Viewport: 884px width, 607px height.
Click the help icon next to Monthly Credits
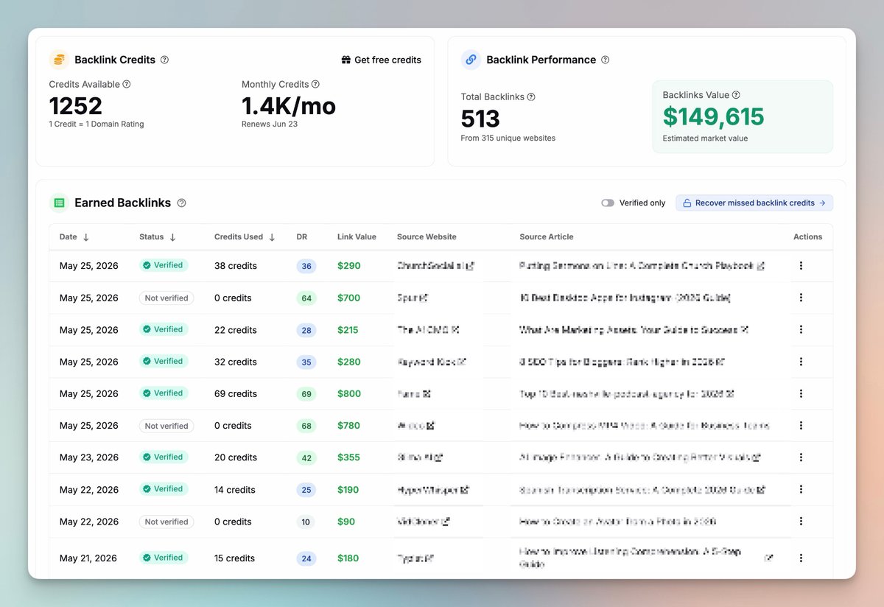(x=315, y=84)
